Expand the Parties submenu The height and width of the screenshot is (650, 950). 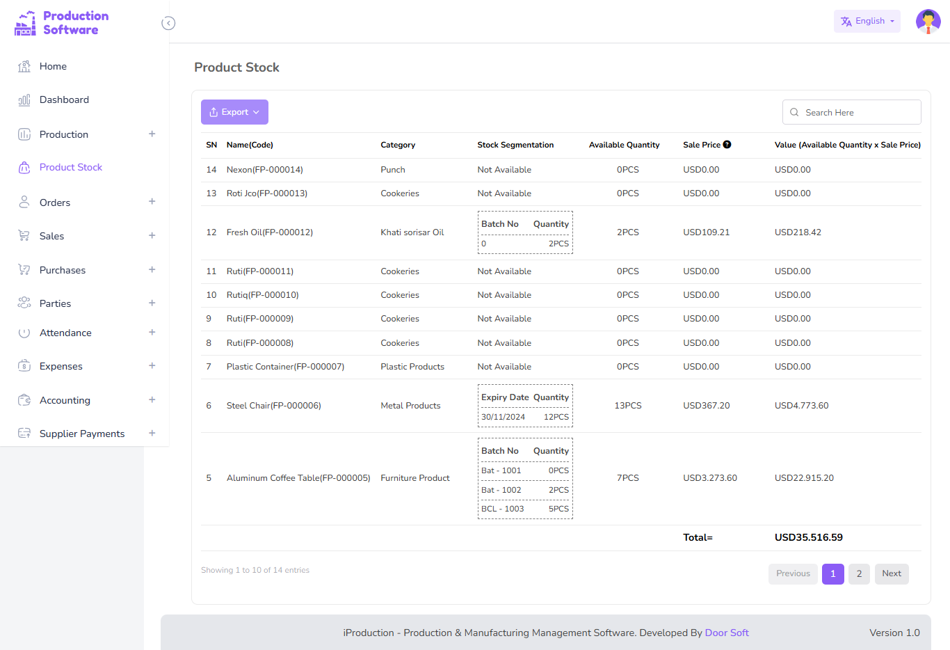(152, 303)
